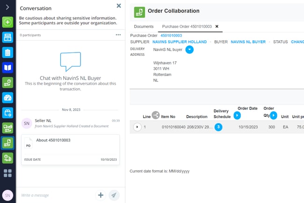Screen dimensions: 304x203
Task: Open the apps grid icon in sidebar
Action: coord(7,173)
